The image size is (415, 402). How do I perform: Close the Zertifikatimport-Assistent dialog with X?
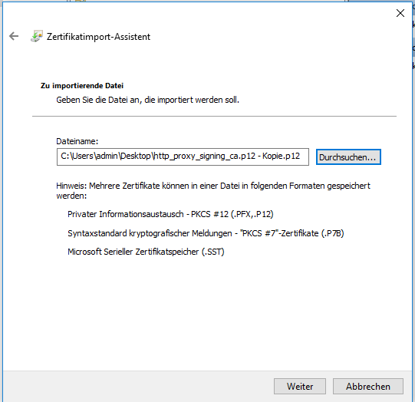(x=400, y=13)
